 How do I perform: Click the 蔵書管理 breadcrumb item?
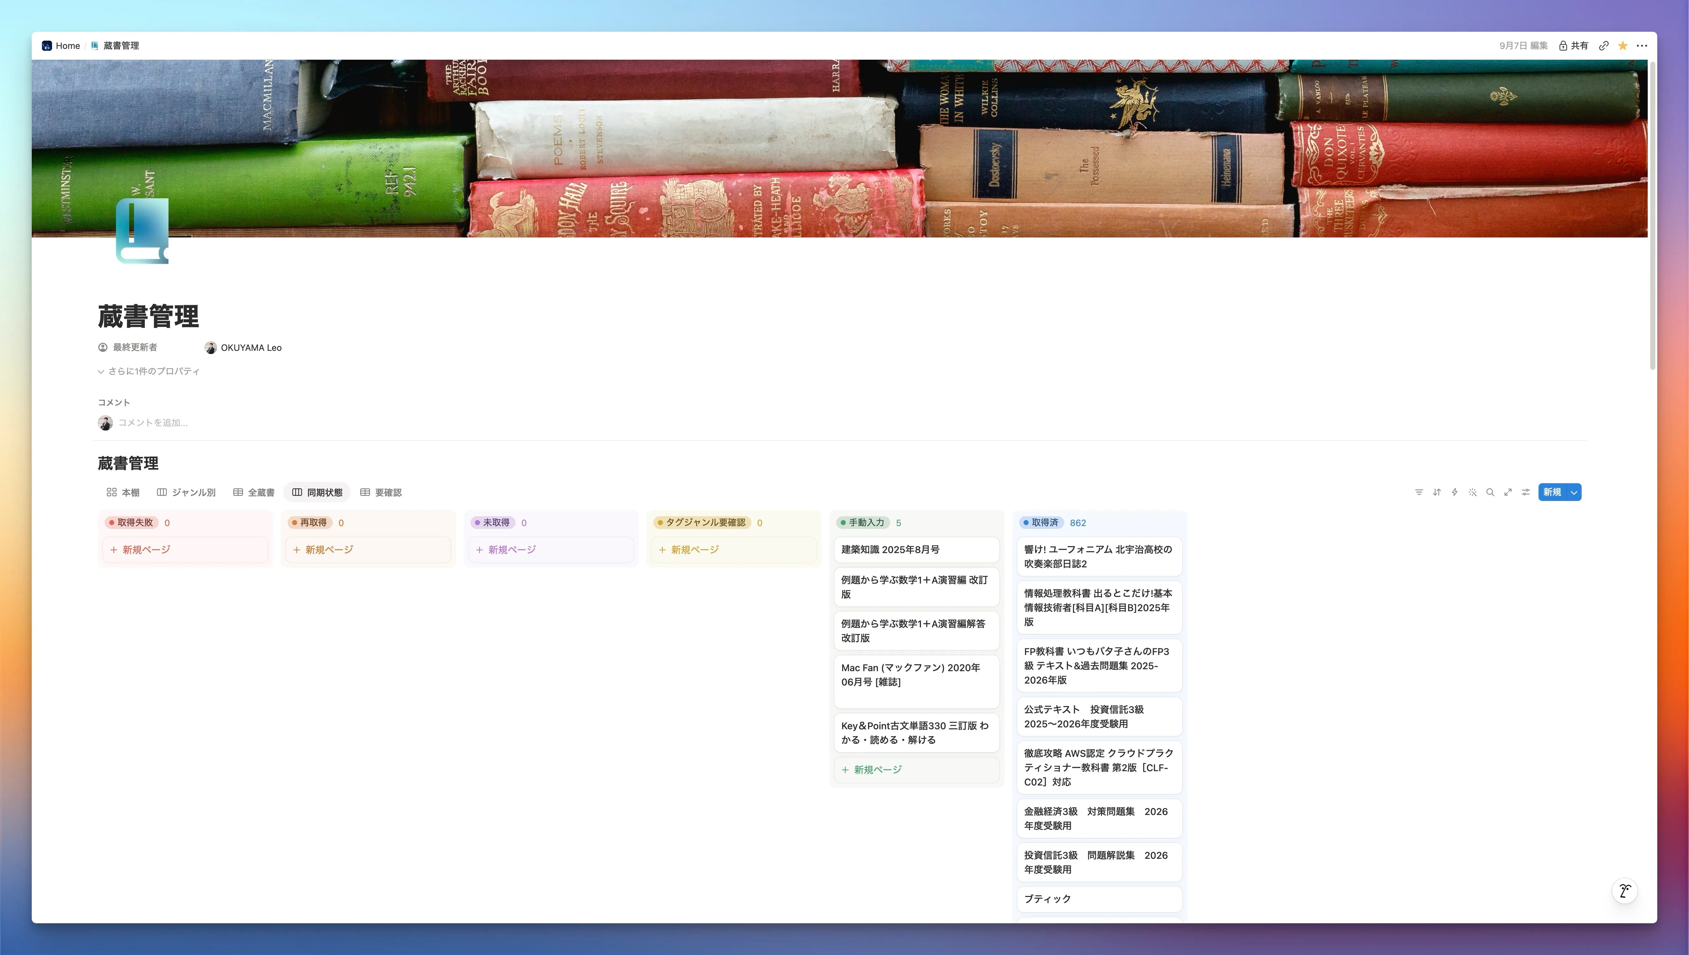tap(115, 45)
